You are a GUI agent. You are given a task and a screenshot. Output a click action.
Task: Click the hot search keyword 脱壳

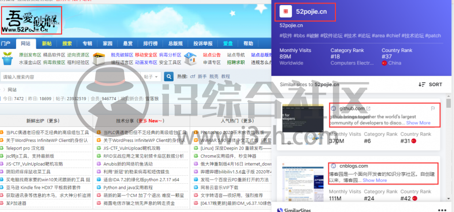[214, 77]
